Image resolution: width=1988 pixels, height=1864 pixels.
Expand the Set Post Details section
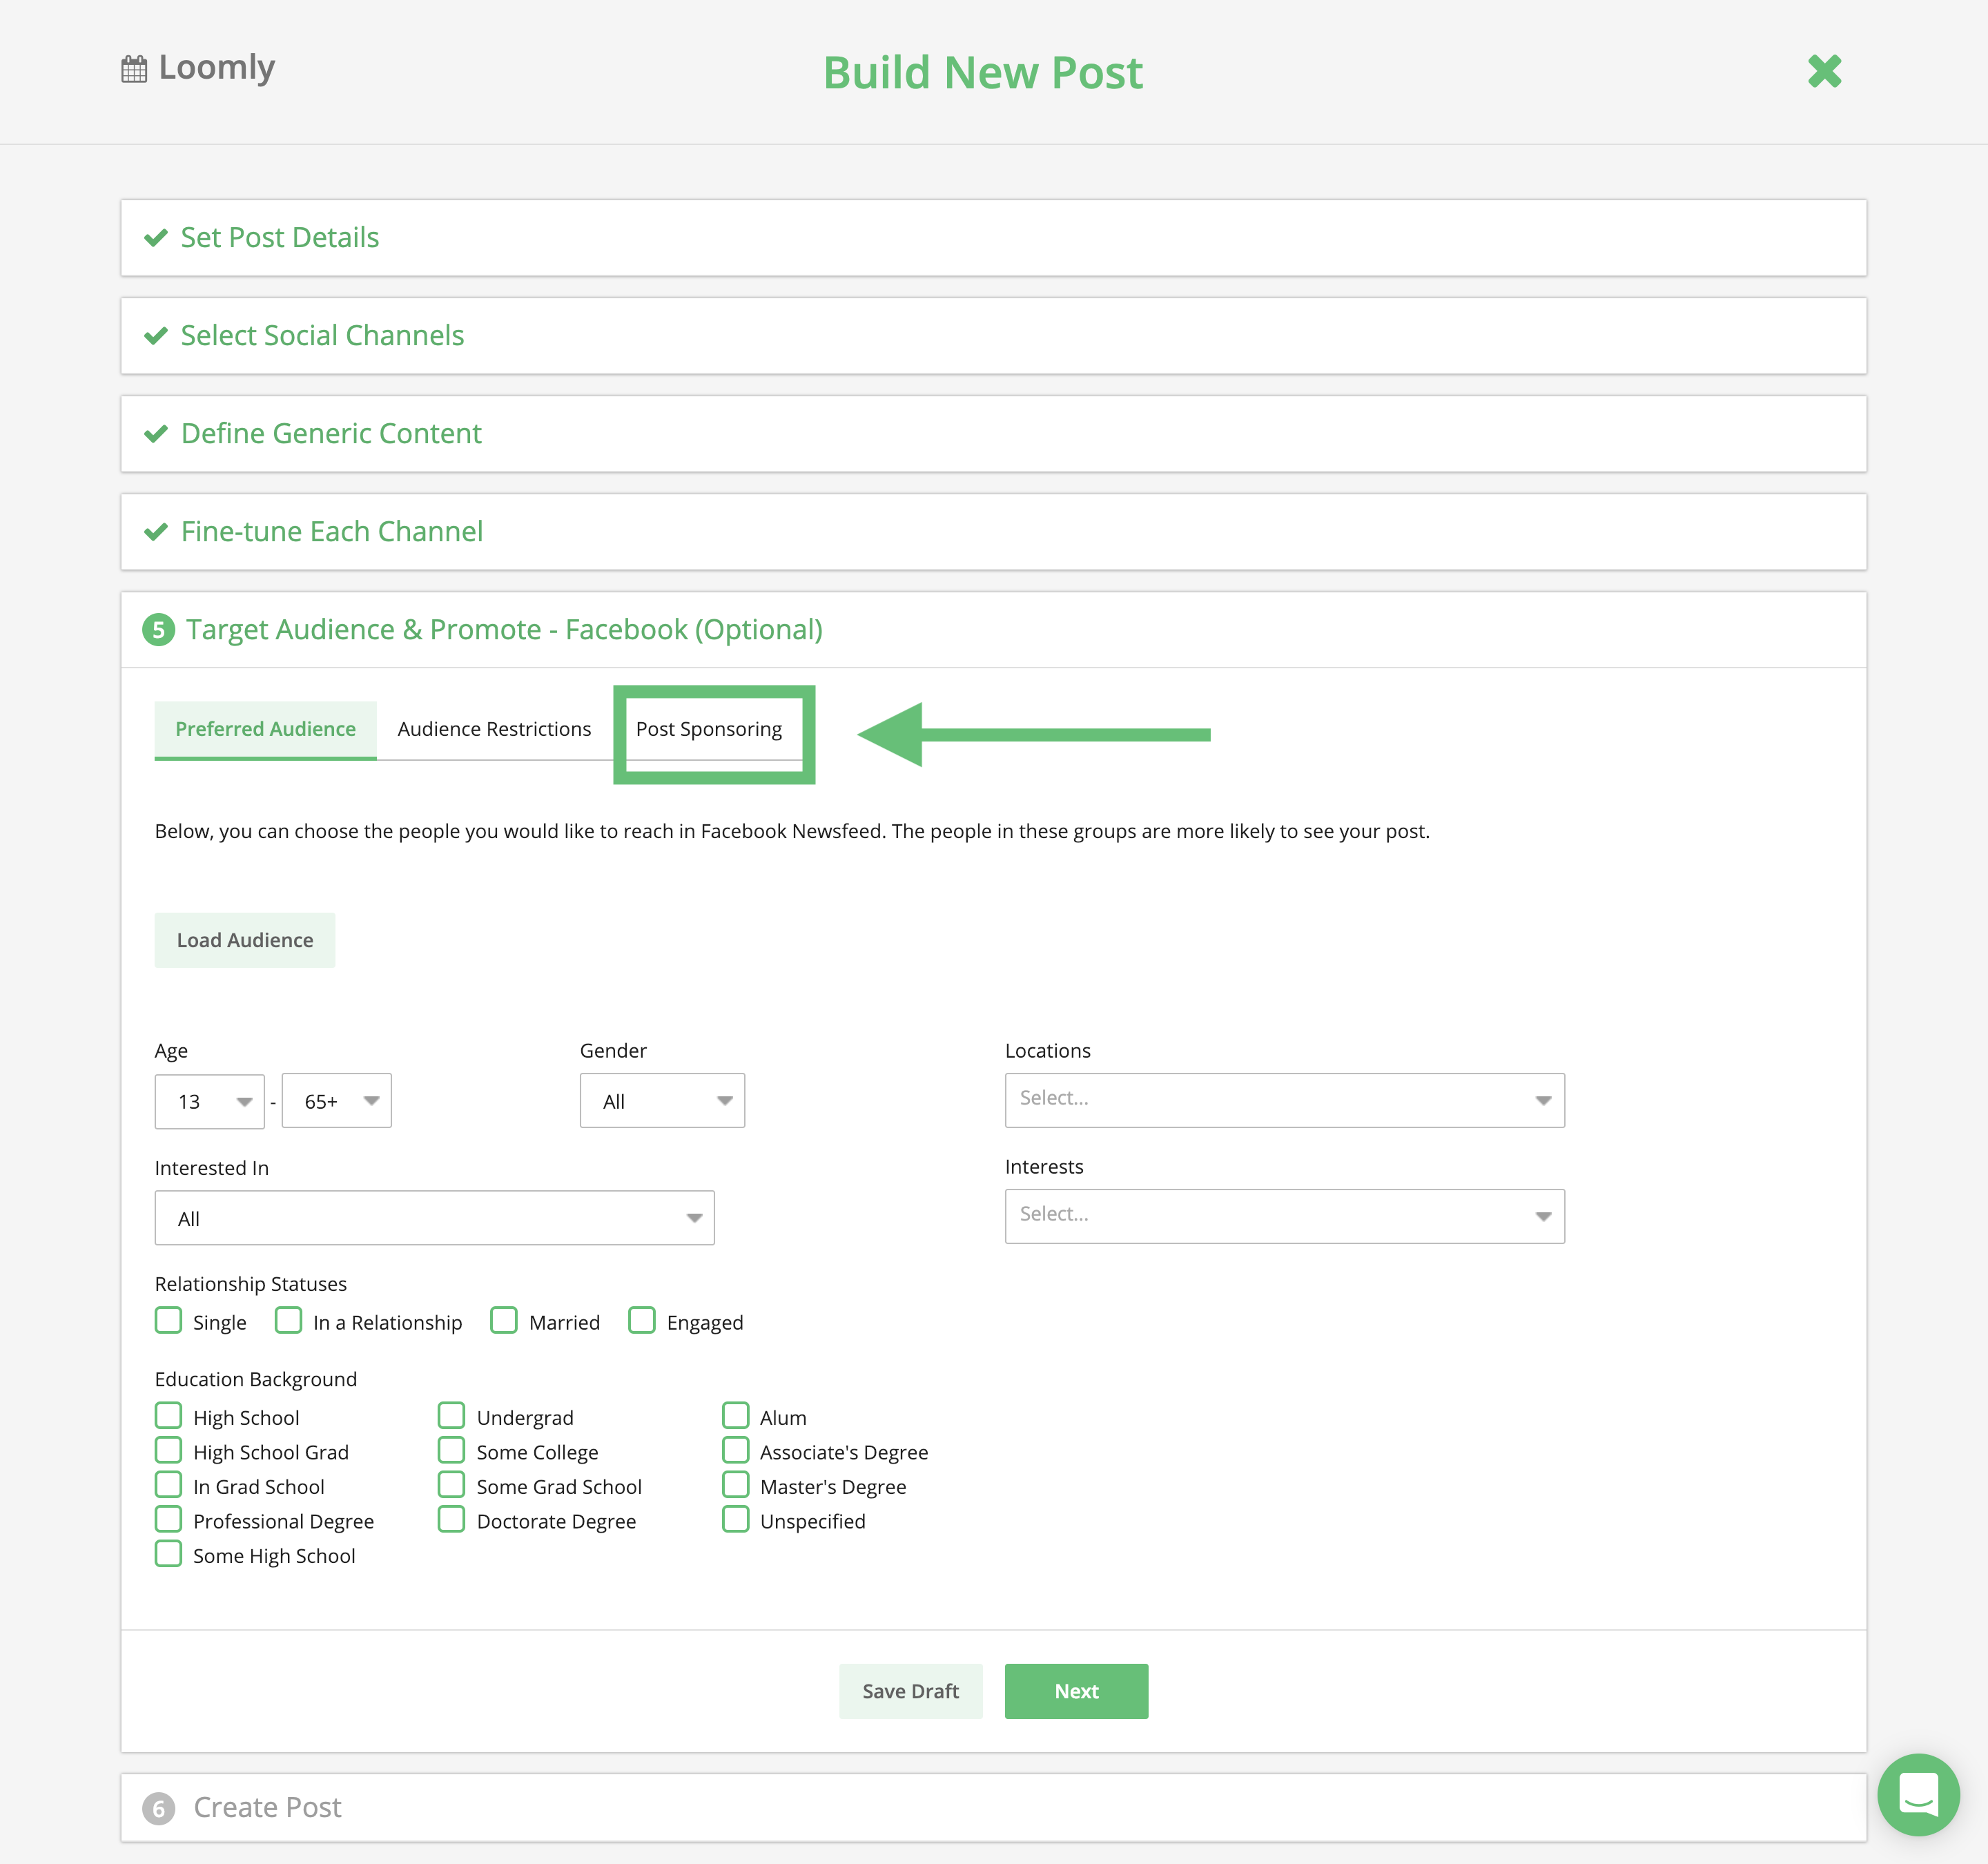[x=993, y=238]
